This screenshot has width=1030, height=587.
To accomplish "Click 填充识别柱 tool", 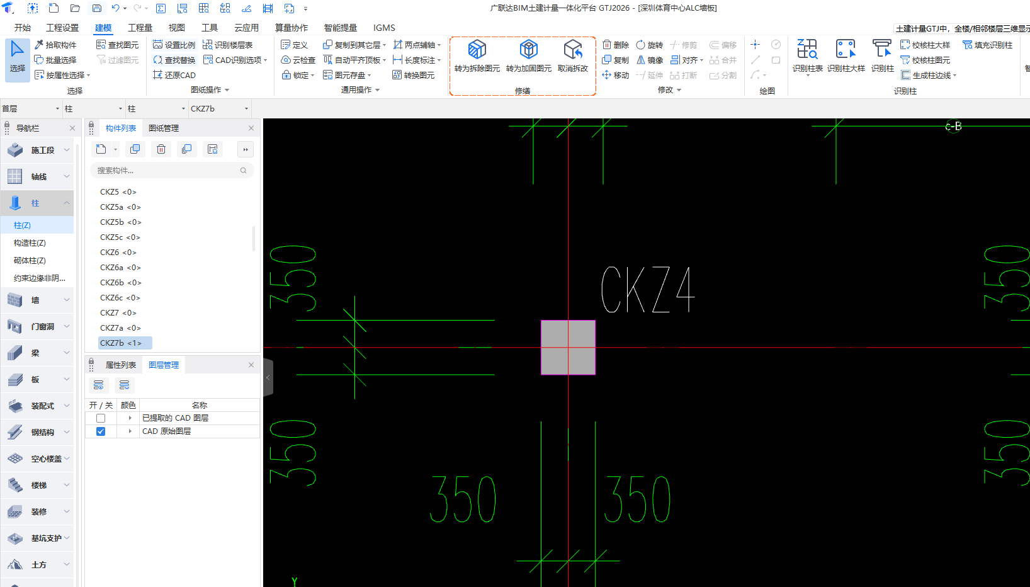I will (x=988, y=45).
